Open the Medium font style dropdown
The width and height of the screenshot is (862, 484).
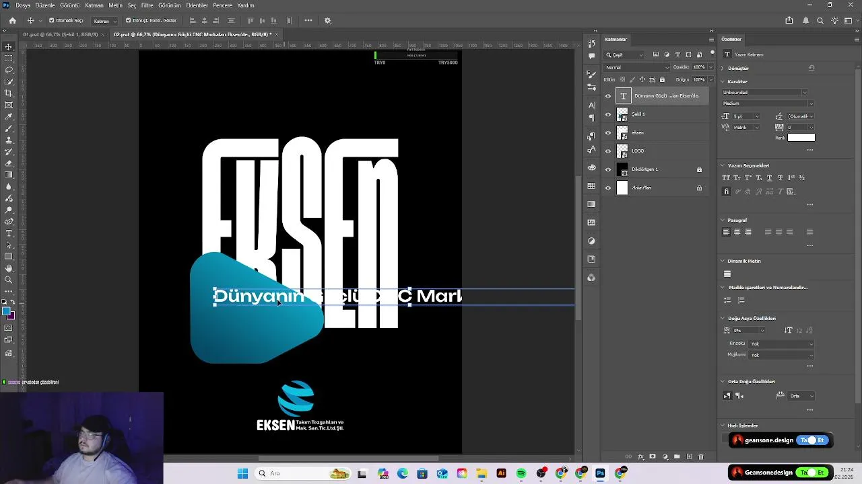(768, 104)
